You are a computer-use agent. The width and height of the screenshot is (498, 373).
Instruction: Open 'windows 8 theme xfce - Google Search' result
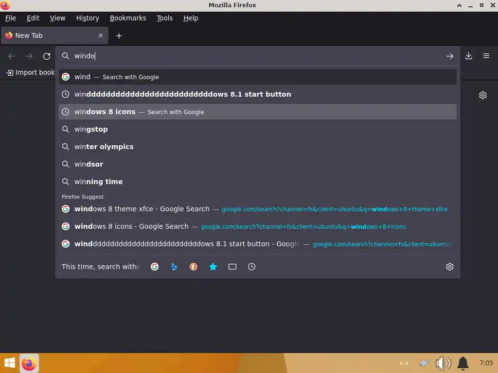click(258, 209)
